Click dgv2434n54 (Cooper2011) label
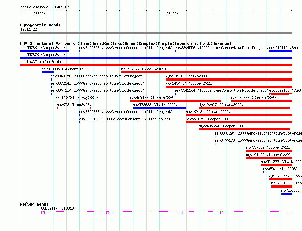The image size is (302, 231). tap(189, 83)
